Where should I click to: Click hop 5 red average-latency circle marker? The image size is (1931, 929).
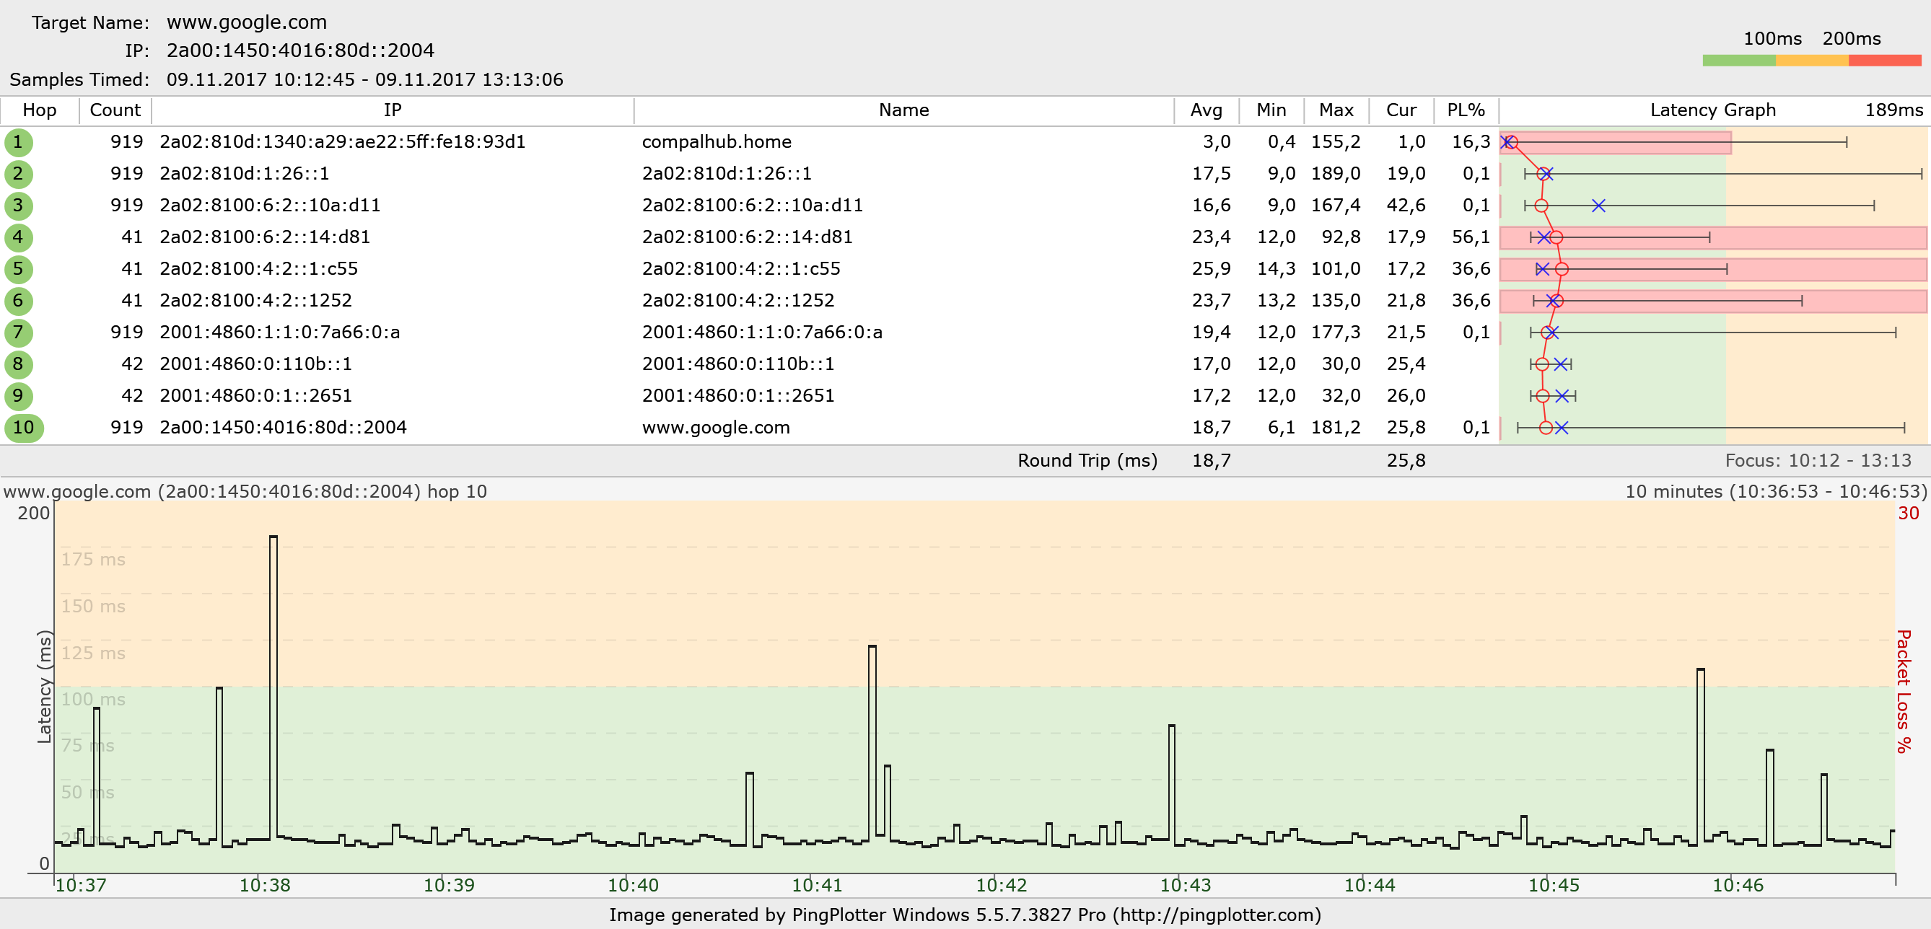(1562, 269)
